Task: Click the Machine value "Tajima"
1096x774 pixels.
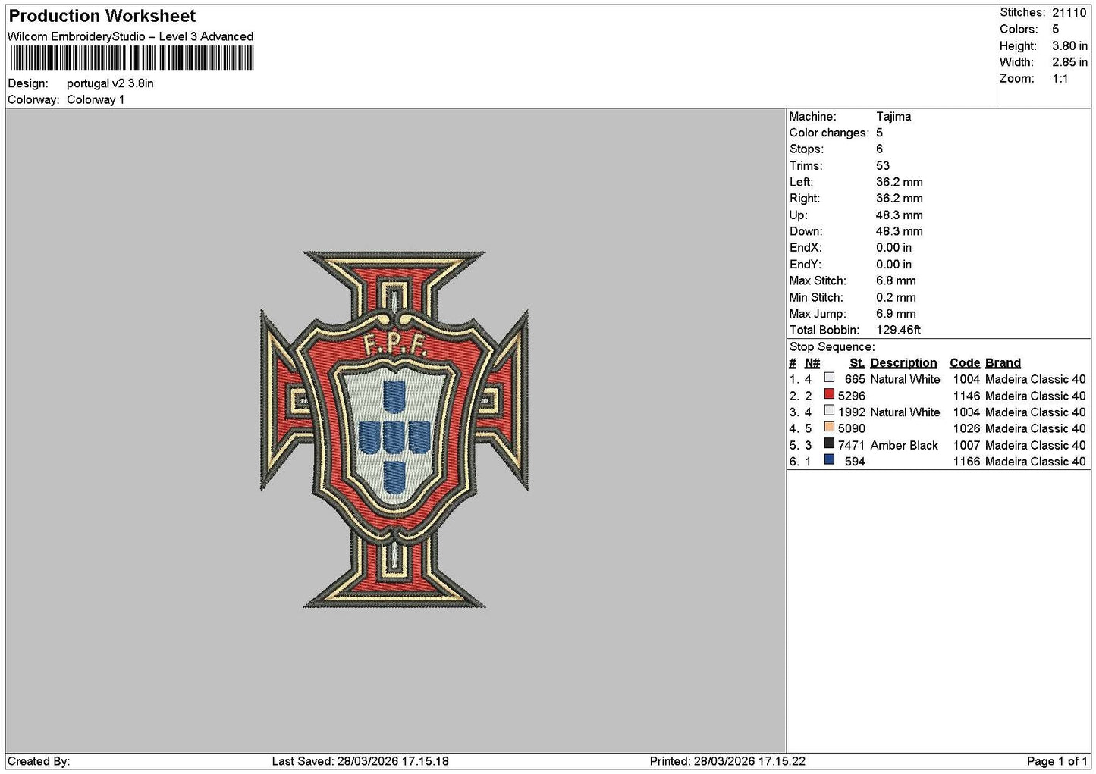Action: [893, 117]
